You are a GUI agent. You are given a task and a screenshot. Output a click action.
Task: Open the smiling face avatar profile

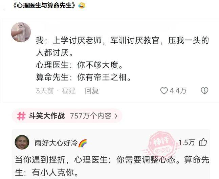[x=22, y=142]
